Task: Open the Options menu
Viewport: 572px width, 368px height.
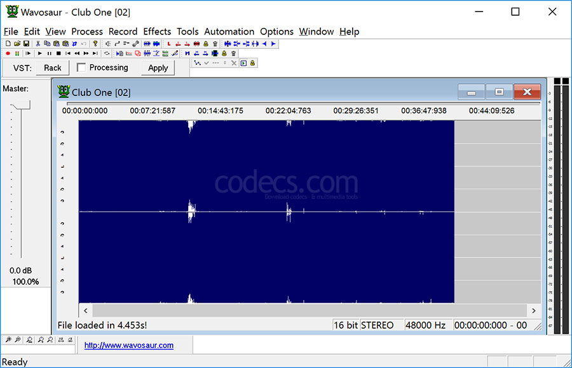Action: click(x=276, y=32)
